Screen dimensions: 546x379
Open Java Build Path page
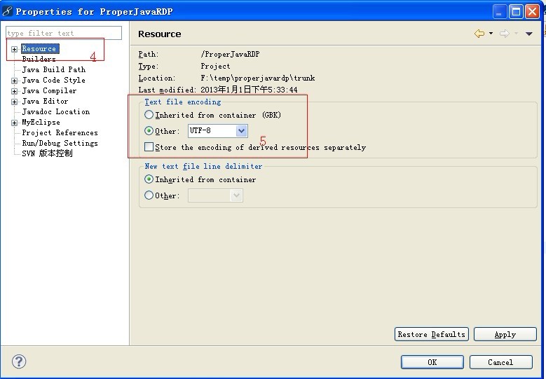[x=54, y=69]
